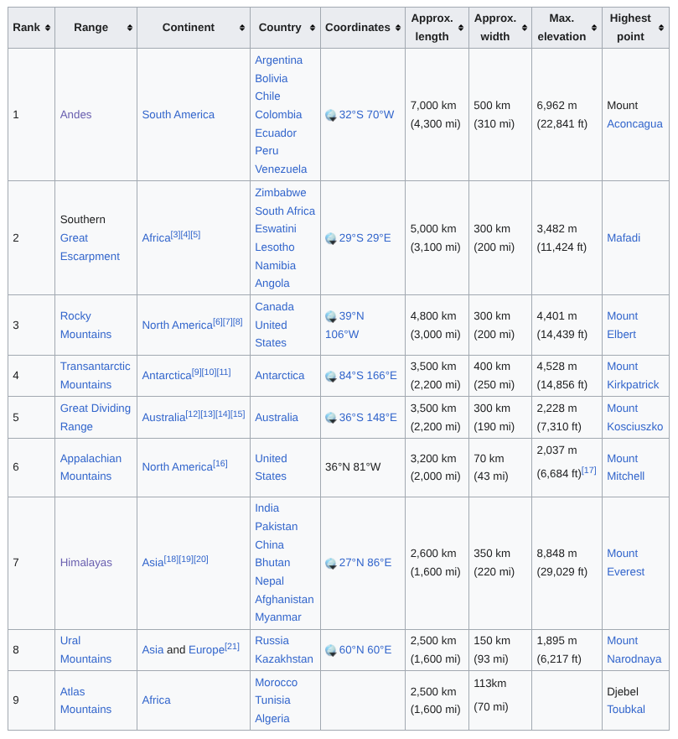Open the Andes range link
This screenshot has height=739, width=678.
[75, 115]
